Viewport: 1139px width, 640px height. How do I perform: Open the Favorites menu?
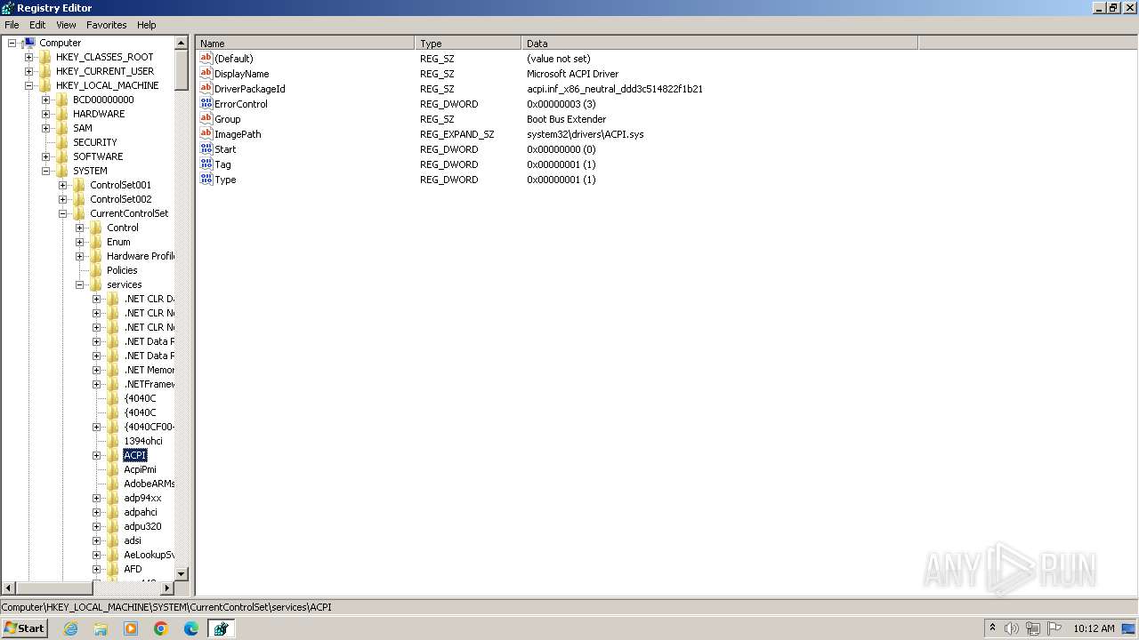106,25
